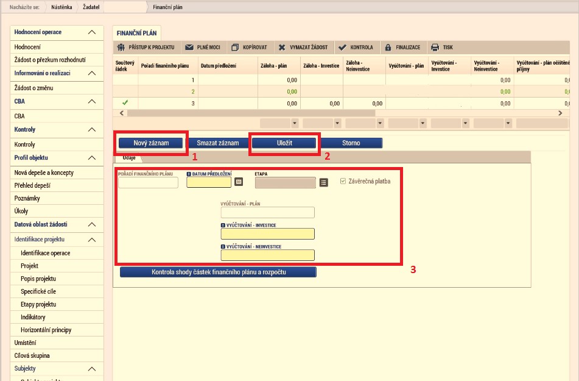This screenshot has width=579, height=381.
Task: Click table scroll right arrow
Action: point(560,113)
